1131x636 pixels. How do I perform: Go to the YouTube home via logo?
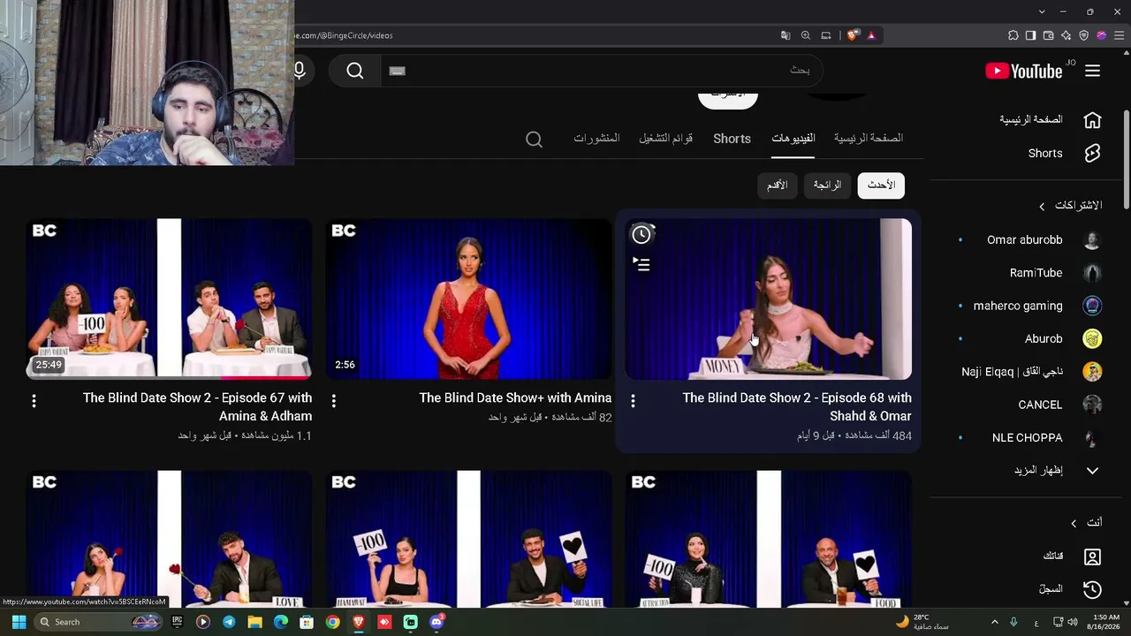pos(1024,72)
